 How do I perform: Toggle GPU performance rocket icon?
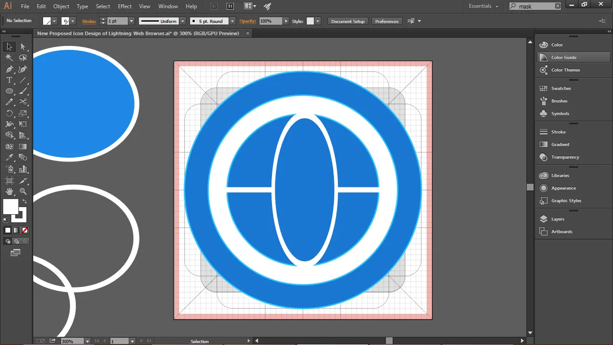coord(267,6)
